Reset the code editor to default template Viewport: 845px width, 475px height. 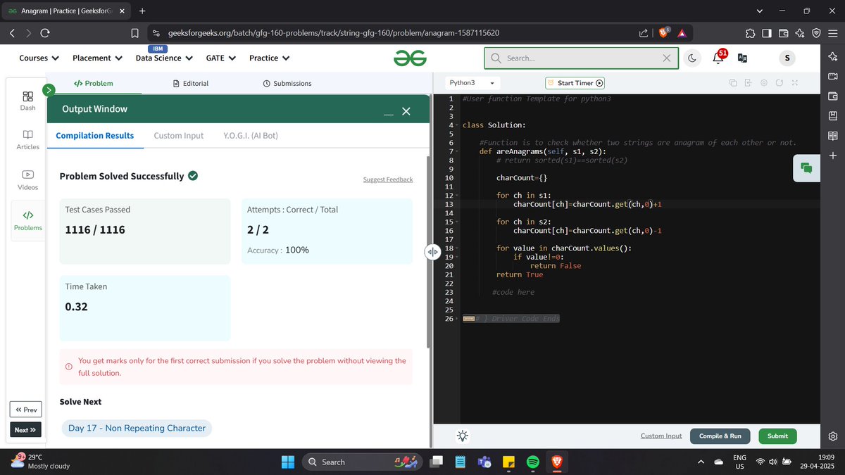point(780,83)
